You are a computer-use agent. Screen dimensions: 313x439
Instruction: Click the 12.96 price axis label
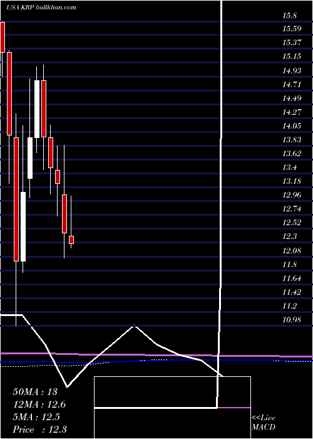point(292,195)
